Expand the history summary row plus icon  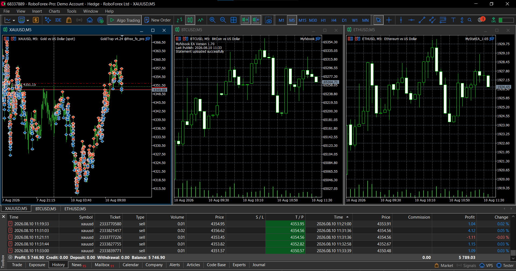tap(10, 257)
